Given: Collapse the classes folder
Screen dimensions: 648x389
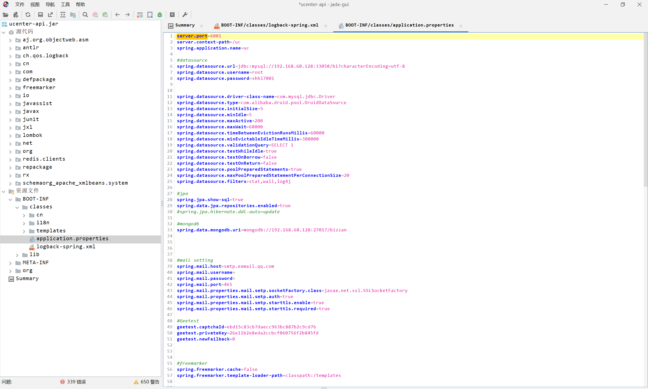Looking at the screenshot, I should point(17,207).
